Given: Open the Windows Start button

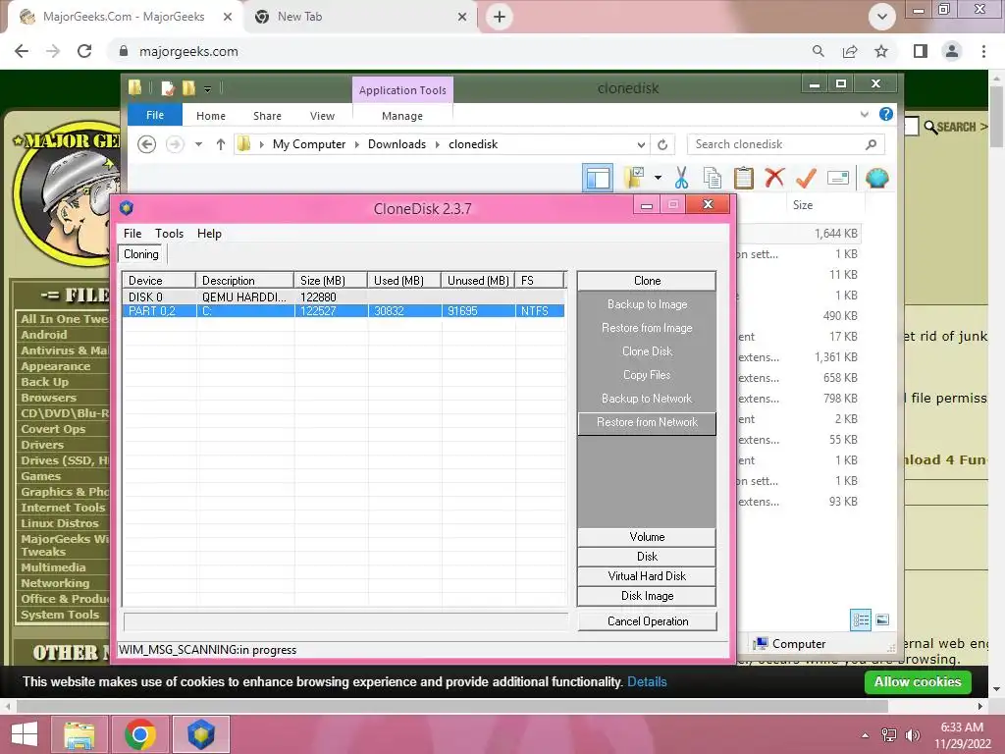Looking at the screenshot, I should pyautogui.click(x=25, y=734).
